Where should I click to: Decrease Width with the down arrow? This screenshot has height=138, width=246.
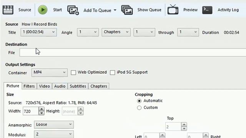point(42,113)
